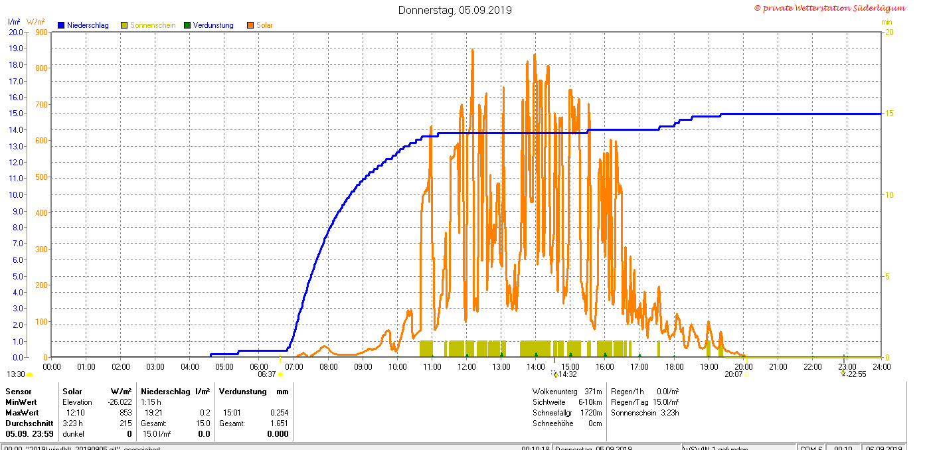
Task: Click the solar average value 215
Action: click(x=126, y=423)
